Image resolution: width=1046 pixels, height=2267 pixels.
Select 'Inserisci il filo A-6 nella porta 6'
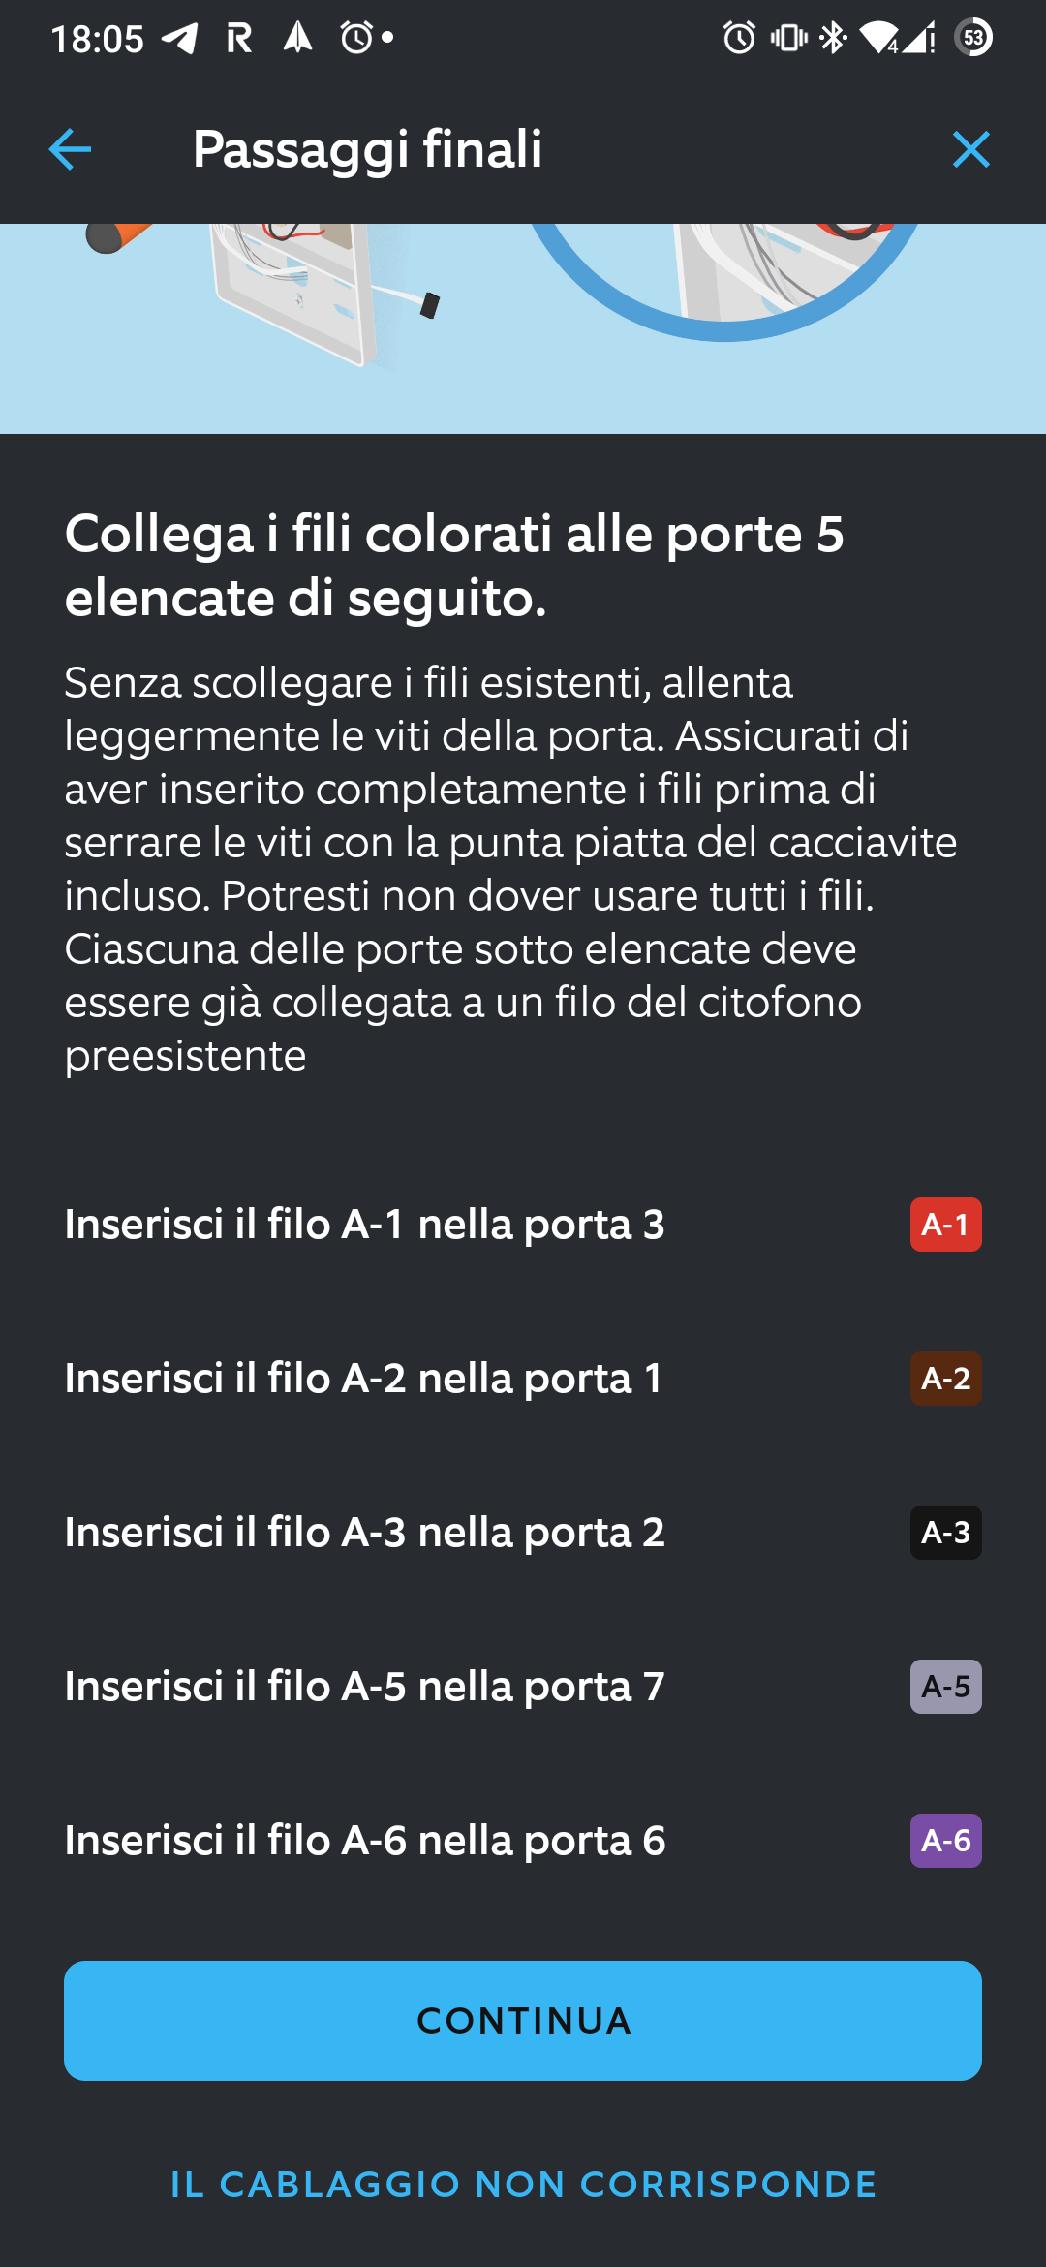click(x=364, y=1841)
